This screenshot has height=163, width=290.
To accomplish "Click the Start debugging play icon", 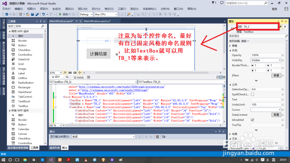I will coord(60,14).
